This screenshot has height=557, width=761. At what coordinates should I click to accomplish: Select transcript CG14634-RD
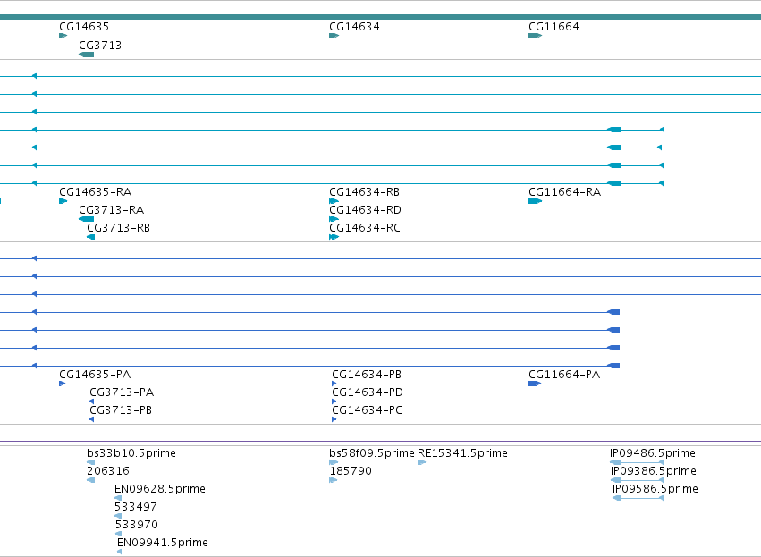tap(365, 210)
